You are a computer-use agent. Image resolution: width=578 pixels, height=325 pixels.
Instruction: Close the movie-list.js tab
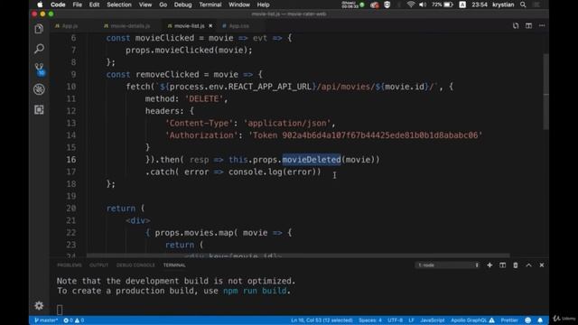[x=210, y=26]
